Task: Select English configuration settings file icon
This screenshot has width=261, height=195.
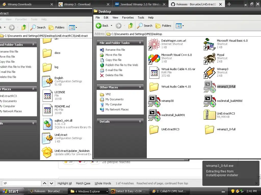Action: click(x=47, y=81)
